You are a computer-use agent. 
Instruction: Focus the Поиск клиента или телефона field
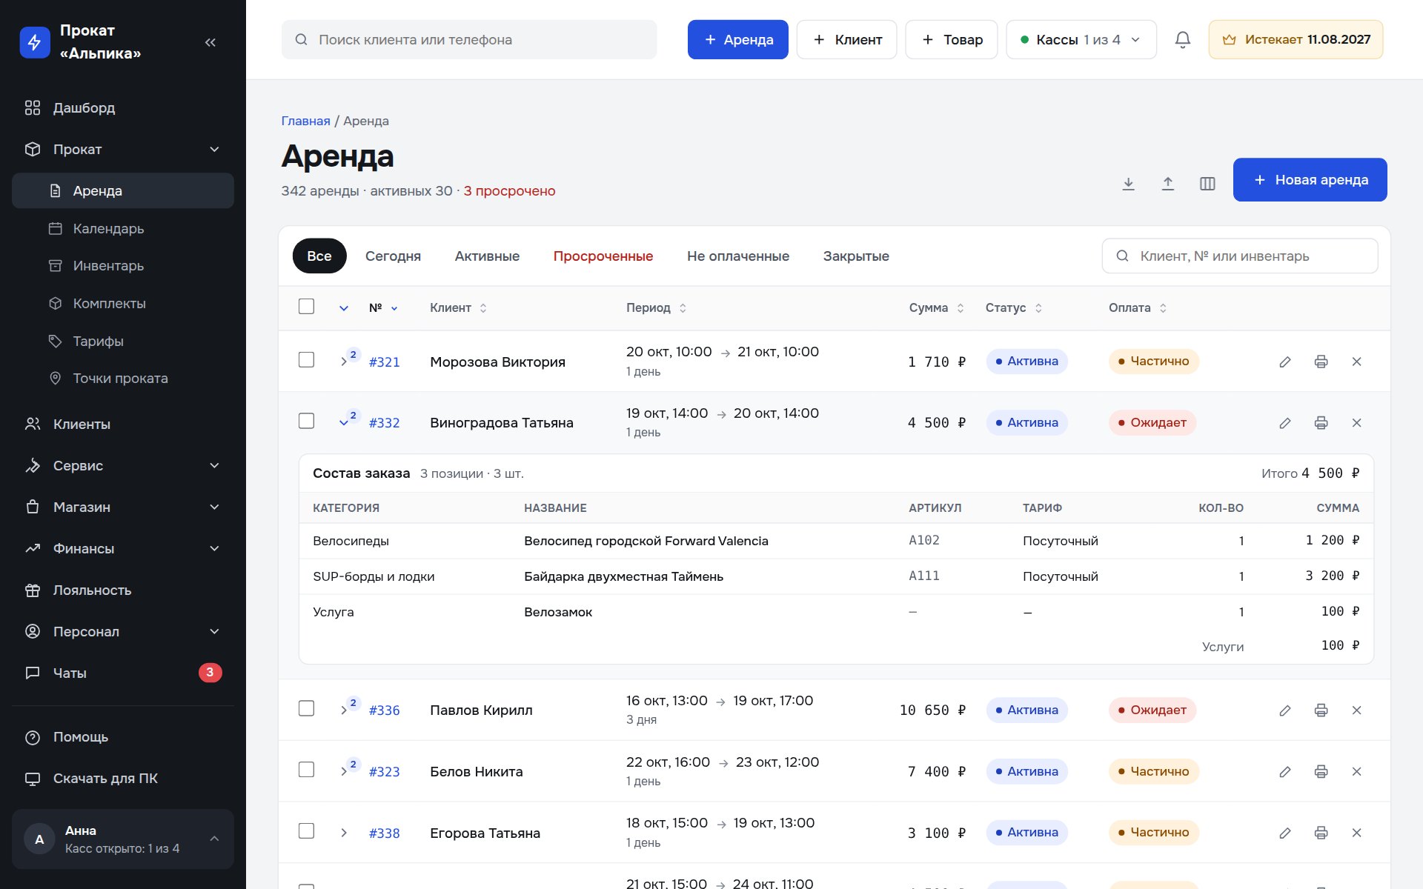(469, 39)
